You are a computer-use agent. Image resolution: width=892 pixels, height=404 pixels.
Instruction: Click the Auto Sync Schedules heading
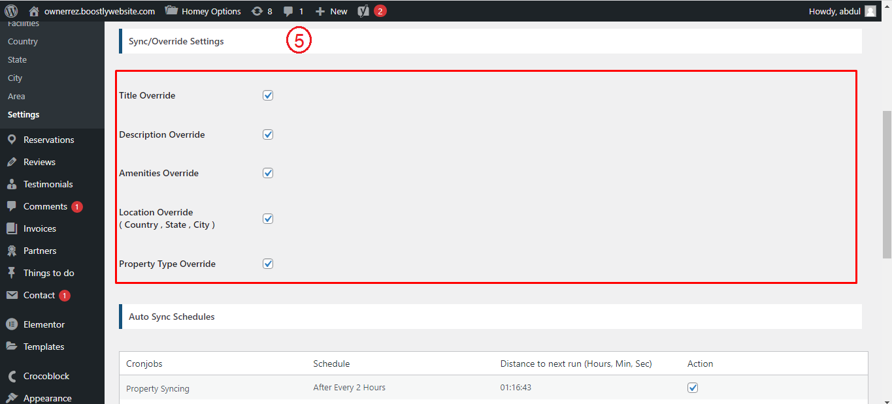172,317
